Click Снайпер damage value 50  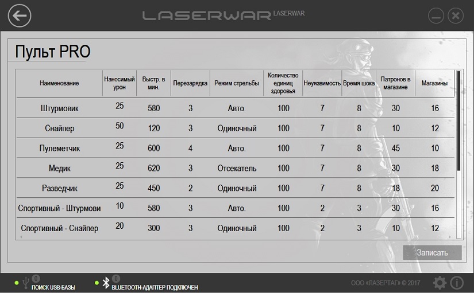(120, 126)
